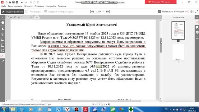Viewport: 199px width, 112px height.
Task: Cut selection with the scissors icon
Action: [31, 2]
